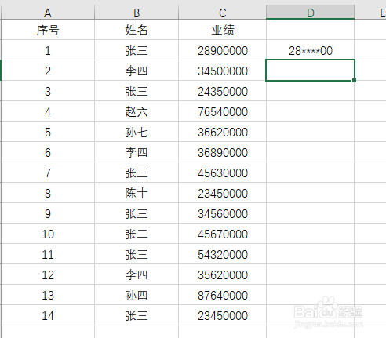Screen dimensions: 386x338
Task: Click 张三 in row numbered 11
Action: pyautogui.click(x=137, y=254)
